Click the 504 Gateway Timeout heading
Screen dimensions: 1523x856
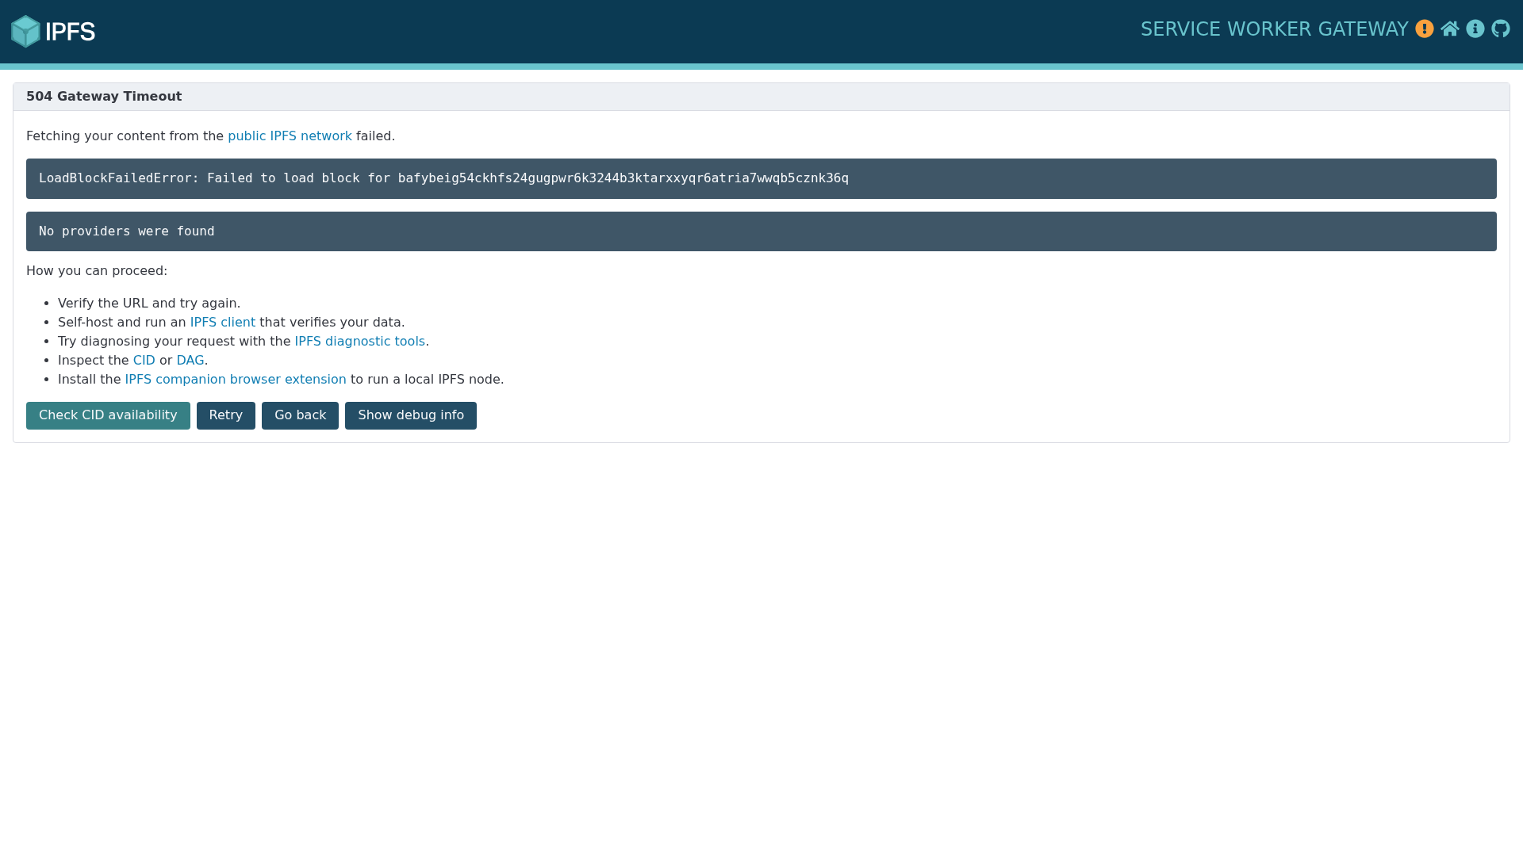tap(104, 97)
